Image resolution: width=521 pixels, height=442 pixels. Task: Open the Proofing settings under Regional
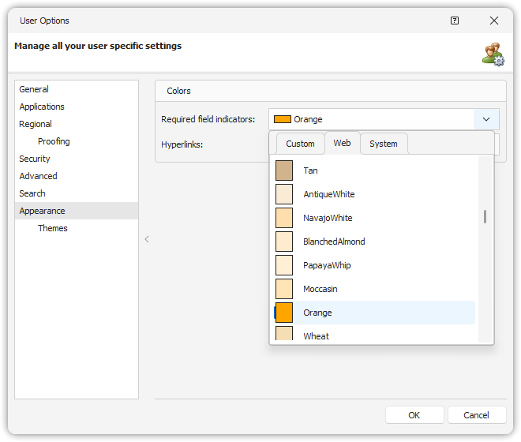coord(54,141)
